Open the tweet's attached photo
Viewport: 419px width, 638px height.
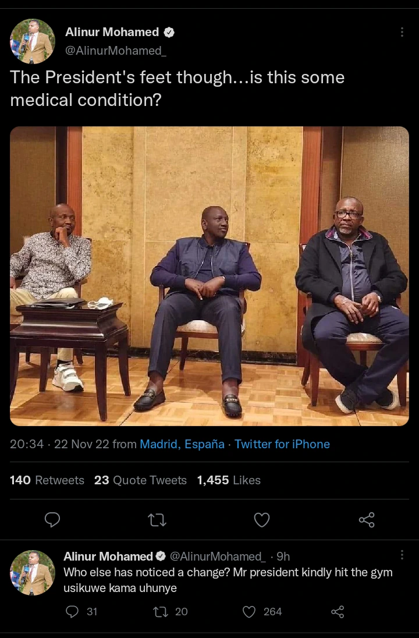[x=210, y=276]
